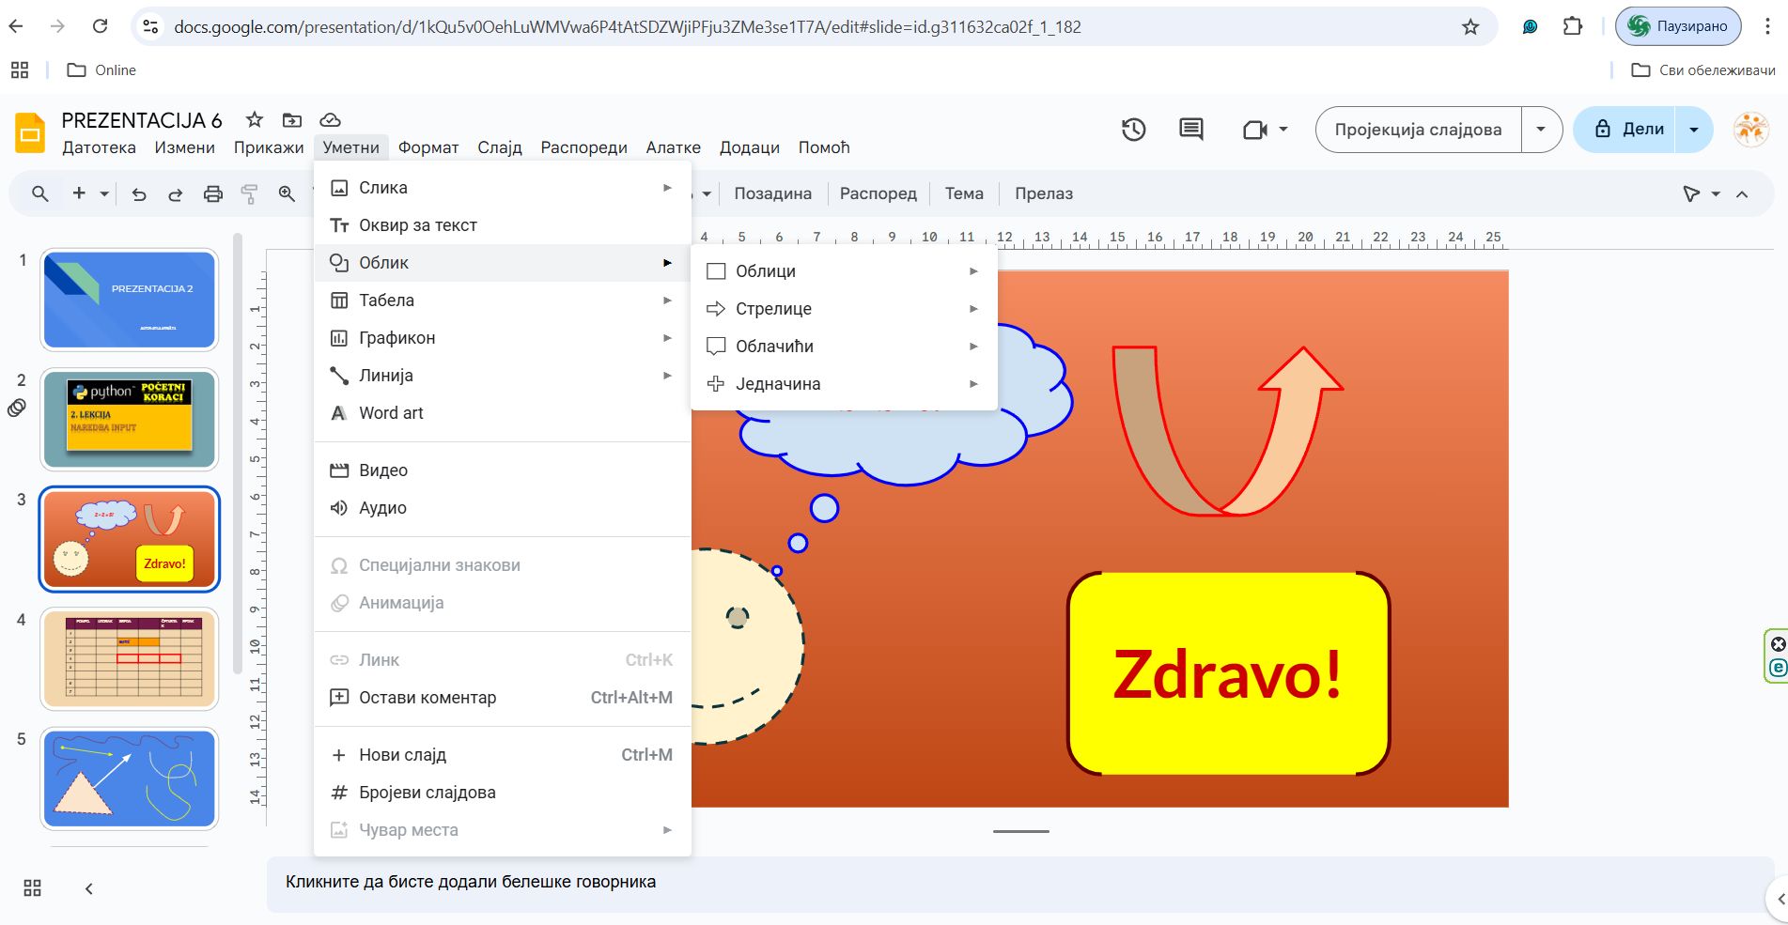The height and width of the screenshot is (925, 1788).
Task: Select slide 4 thumbnail with table
Action: coord(130,658)
